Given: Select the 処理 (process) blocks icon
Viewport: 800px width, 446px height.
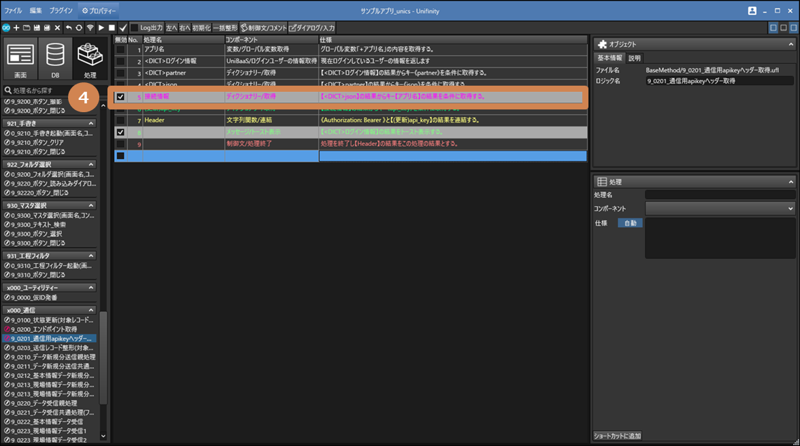Looking at the screenshot, I should 90,60.
